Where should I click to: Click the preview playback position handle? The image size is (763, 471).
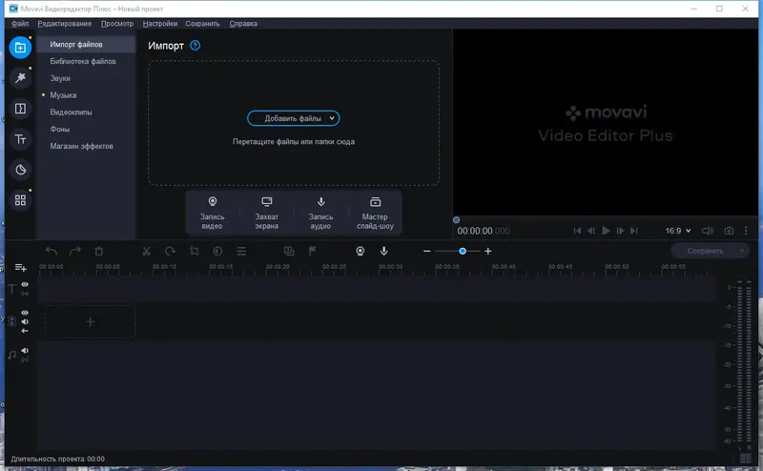point(457,220)
